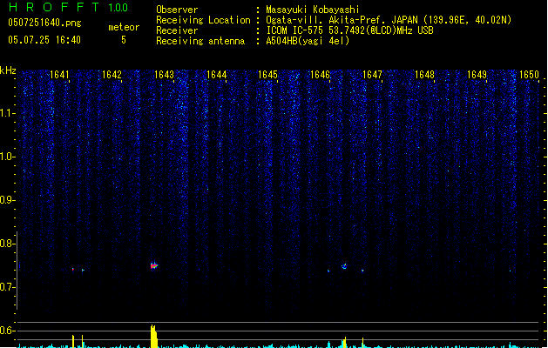Click the 1645 time marker
This screenshot has width=548, height=348.
coord(267,75)
